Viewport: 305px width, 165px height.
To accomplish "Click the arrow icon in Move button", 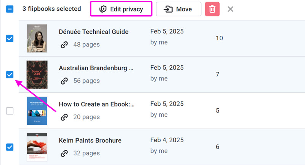I will point(168,9).
